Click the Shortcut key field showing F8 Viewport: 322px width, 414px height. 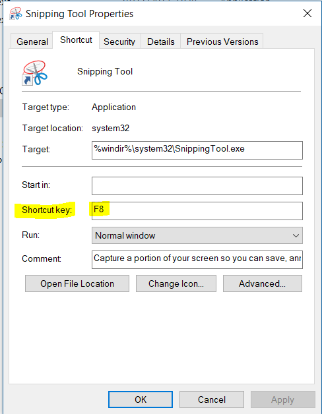click(x=197, y=211)
